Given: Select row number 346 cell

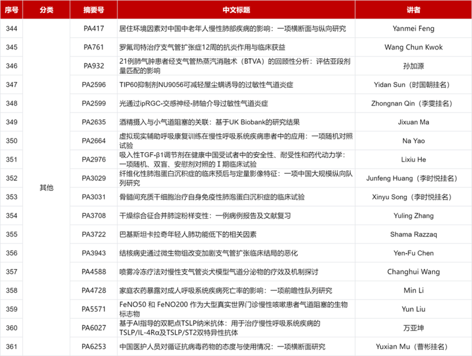Looking at the screenshot, I should [12, 66].
